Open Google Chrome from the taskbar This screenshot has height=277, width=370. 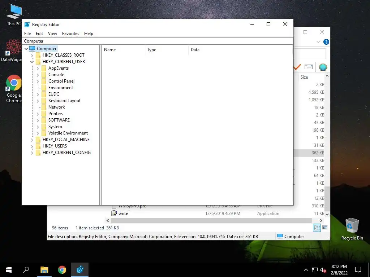(62, 270)
